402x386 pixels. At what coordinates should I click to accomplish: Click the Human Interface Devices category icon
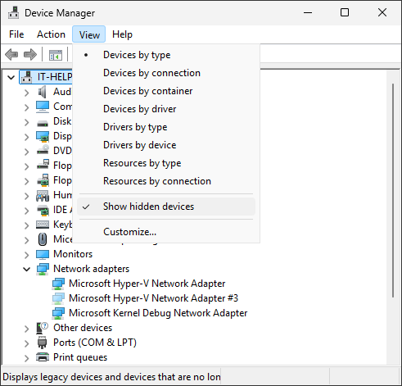click(x=43, y=195)
